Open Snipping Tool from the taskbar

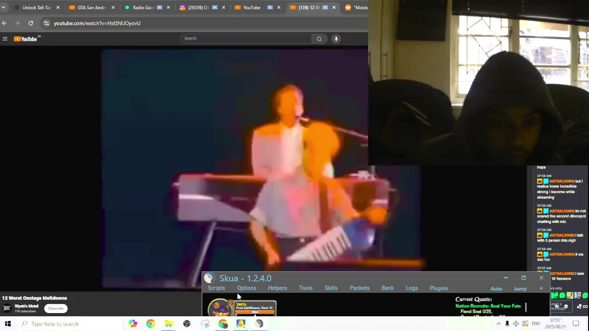point(205,324)
